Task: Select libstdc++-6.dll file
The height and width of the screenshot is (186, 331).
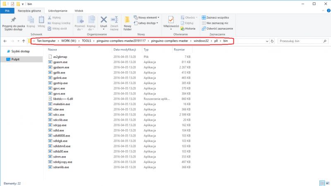Action: pos(63,99)
